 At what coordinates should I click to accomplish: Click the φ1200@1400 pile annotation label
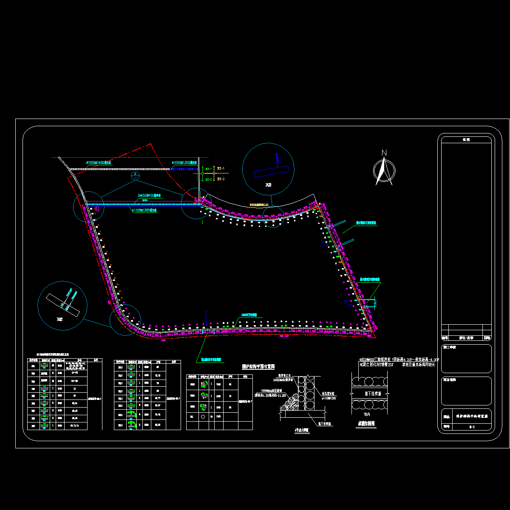pyautogui.click(x=99, y=163)
